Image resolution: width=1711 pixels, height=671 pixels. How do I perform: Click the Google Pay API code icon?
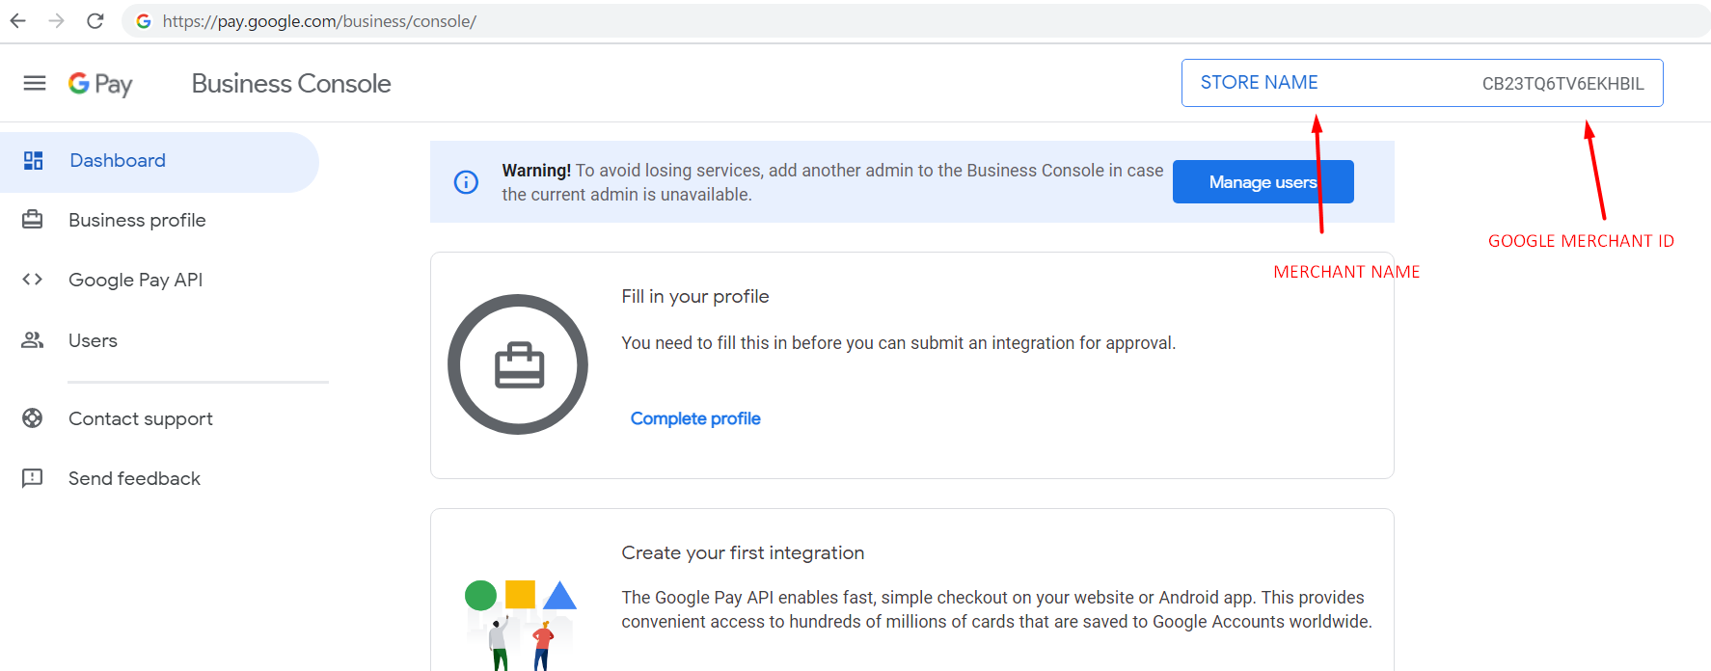[33, 280]
